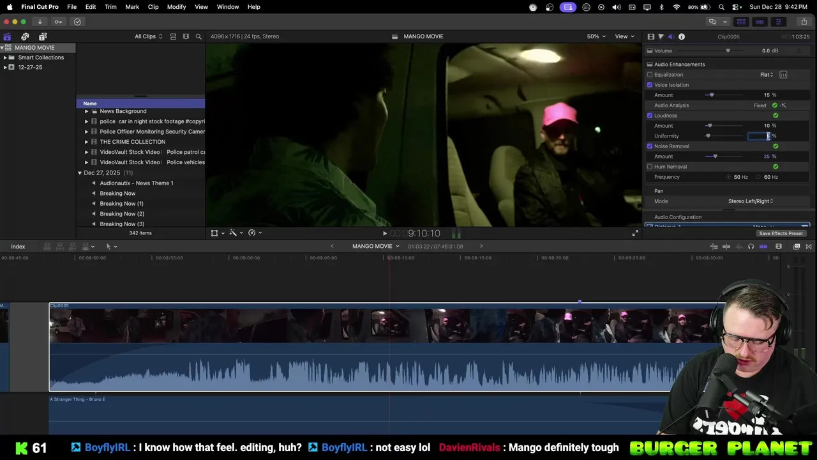Viewport: 817px width, 460px height.
Task: Play the viewer clip
Action: pyautogui.click(x=384, y=233)
